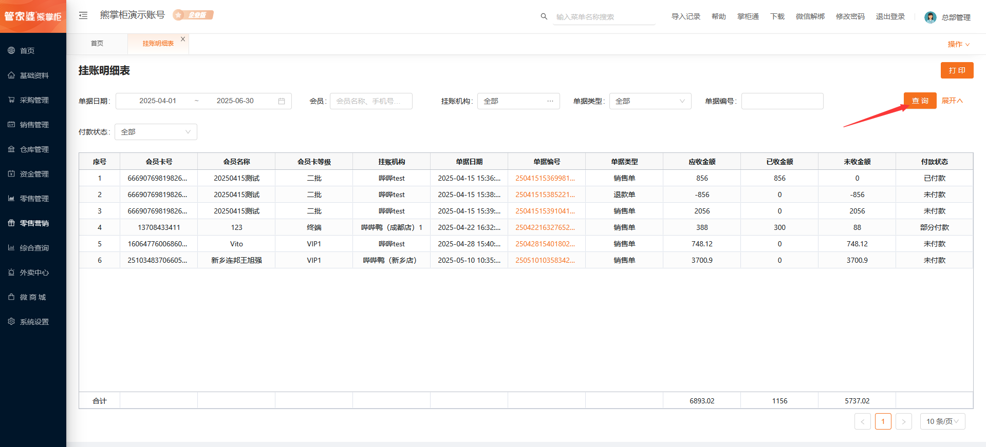Open order link 25042216327652...
The image size is (986, 447).
(545, 227)
